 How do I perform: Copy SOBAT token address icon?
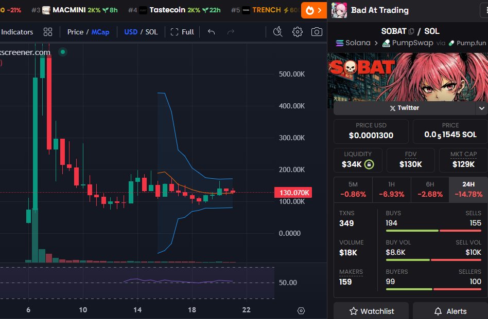tap(411, 31)
